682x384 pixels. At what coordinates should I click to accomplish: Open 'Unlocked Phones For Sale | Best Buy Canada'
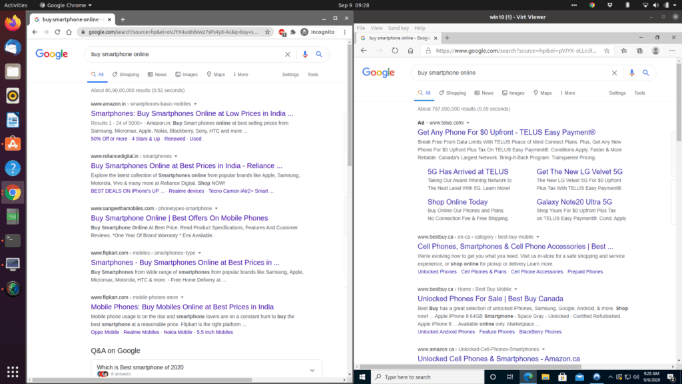490,299
